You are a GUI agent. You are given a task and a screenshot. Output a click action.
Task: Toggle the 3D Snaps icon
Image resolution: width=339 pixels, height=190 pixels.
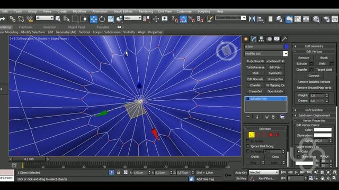pos(174,19)
